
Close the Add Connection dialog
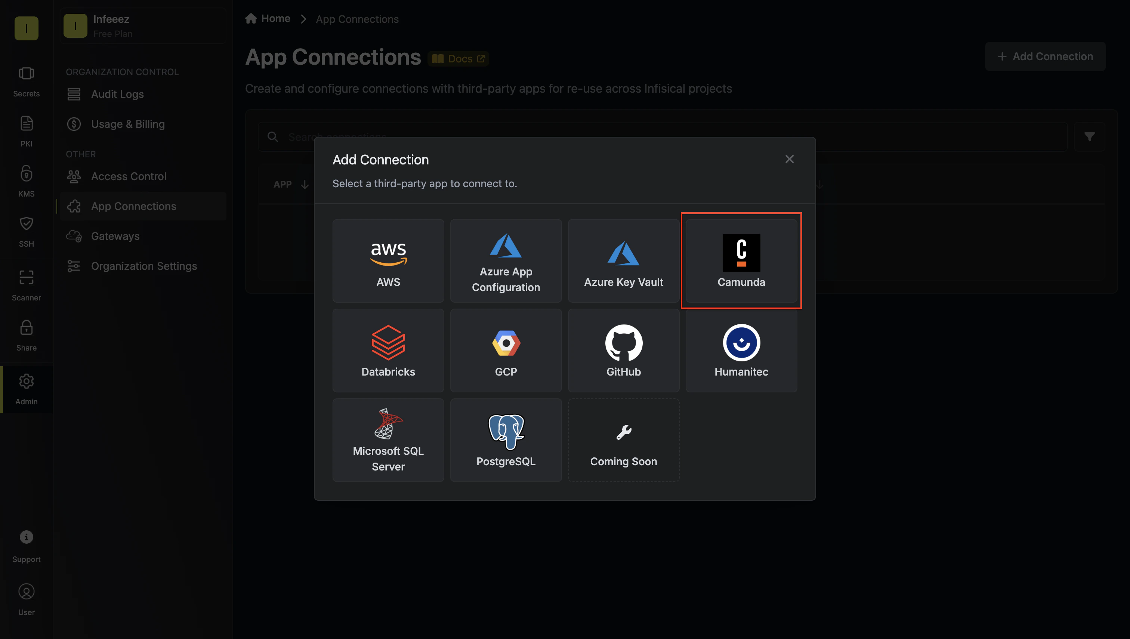click(789, 159)
